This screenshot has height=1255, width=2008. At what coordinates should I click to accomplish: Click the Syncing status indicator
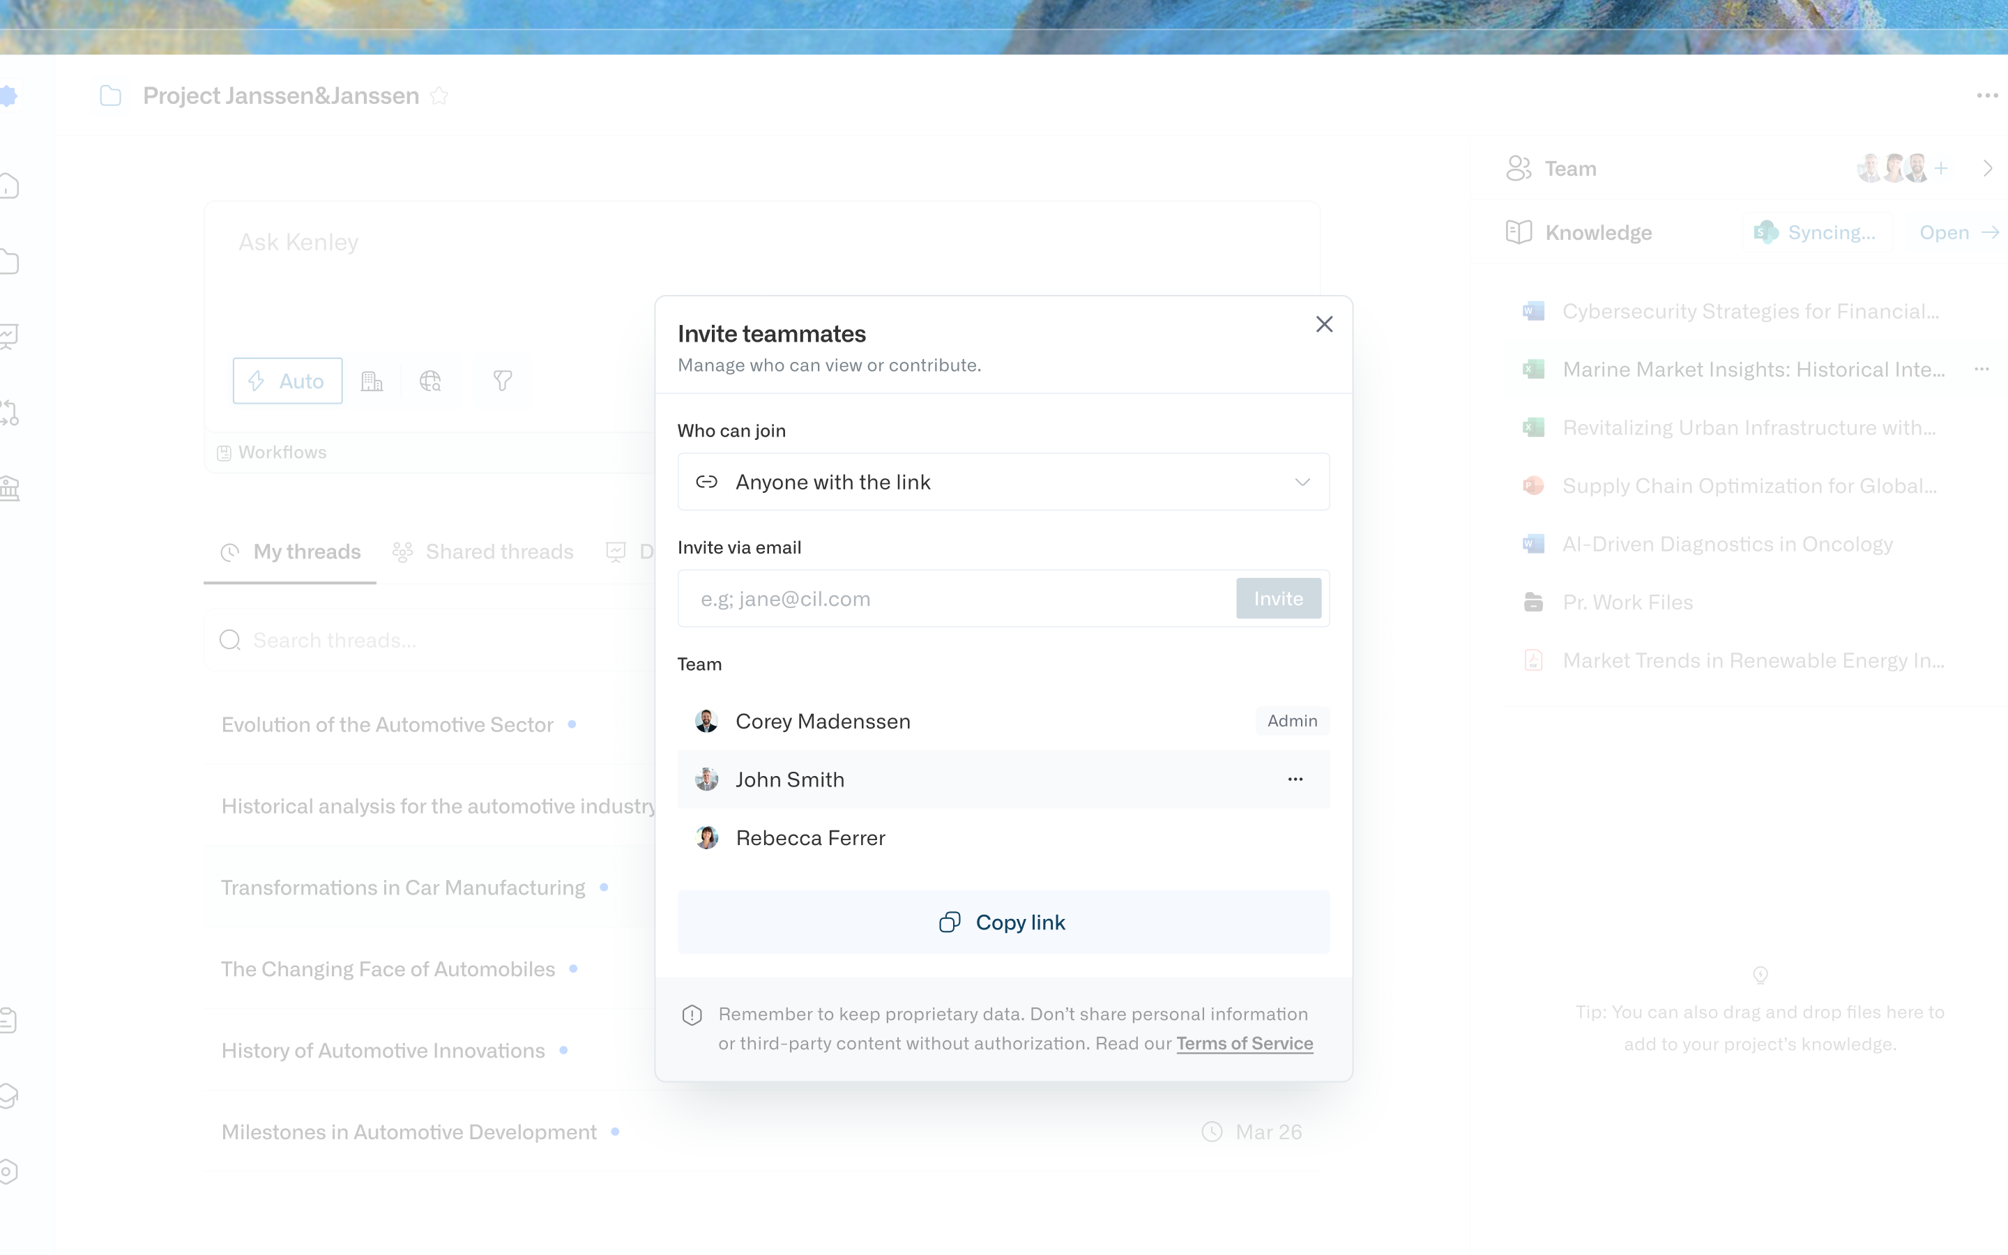click(1816, 232)
